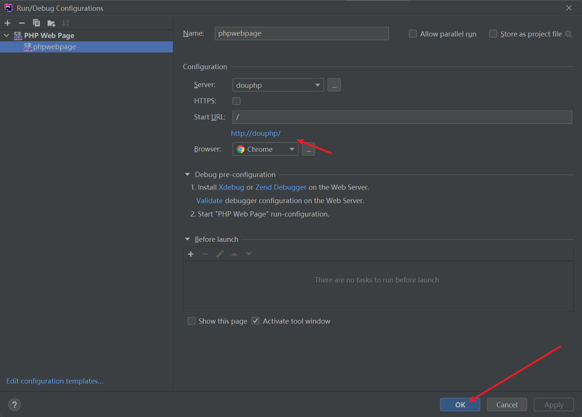Open the Browser dropdown showing Chrome
This screenshot has height=417, width=582.
click(265, 149)
